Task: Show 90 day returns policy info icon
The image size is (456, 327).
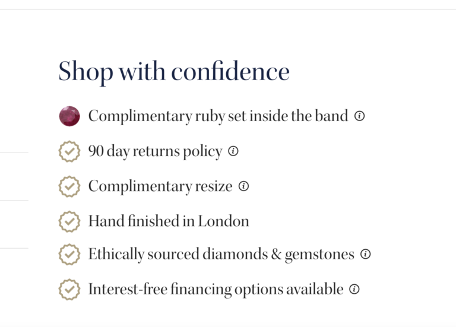Action: click(233, 151)
